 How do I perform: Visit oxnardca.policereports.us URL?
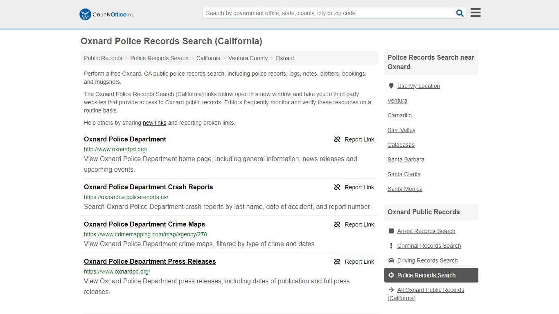[x=126, y=197]
